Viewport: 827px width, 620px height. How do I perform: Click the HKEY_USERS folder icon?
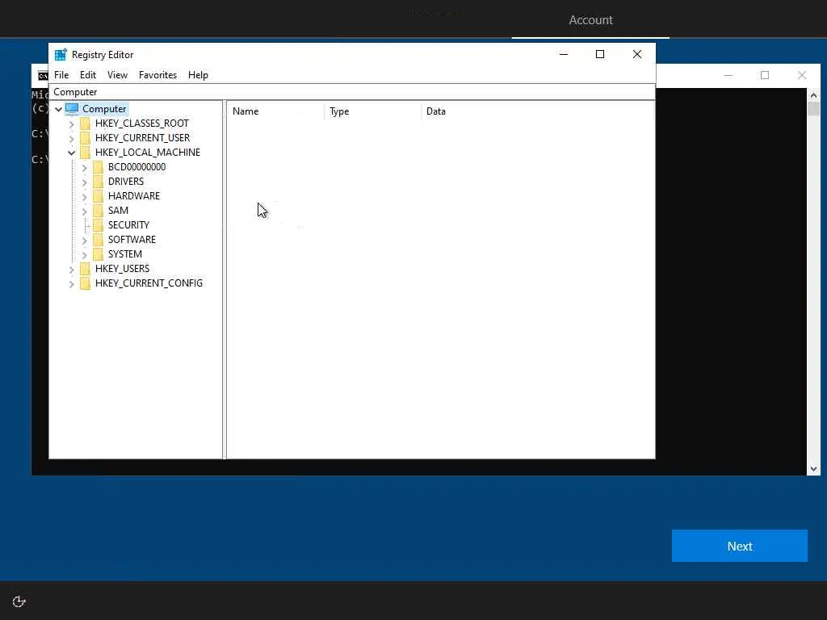[85, 269]
